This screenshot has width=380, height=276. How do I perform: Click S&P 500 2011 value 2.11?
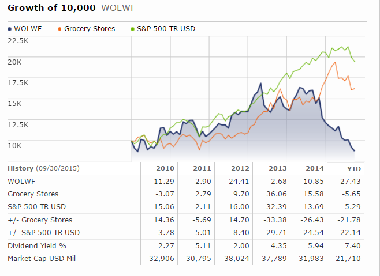pyautogui.click(x=203, y=207)
